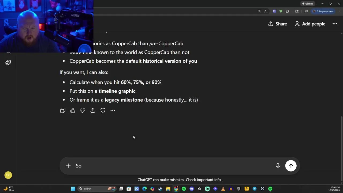Click Add people
Image resolution: width=343 pixels, height=193 pixels.
coord(310,24)
